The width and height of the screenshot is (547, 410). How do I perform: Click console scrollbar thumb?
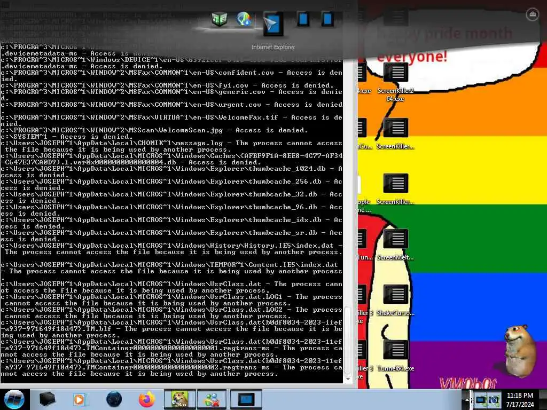(347, 340)
